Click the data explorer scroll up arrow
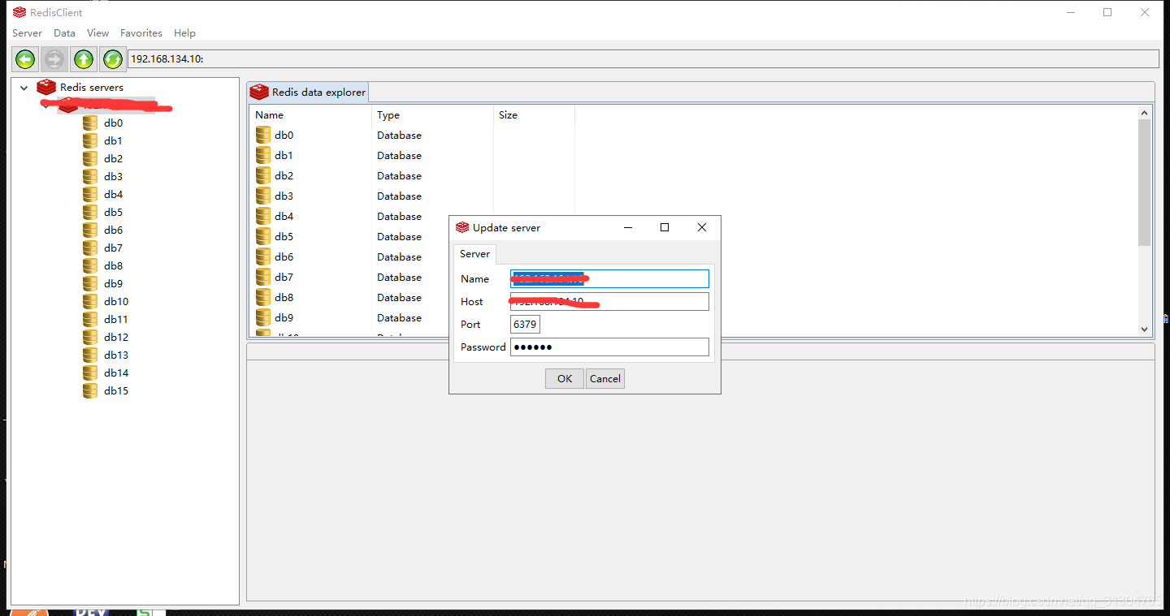1170x616 pixels. (x=1144, y=113)
